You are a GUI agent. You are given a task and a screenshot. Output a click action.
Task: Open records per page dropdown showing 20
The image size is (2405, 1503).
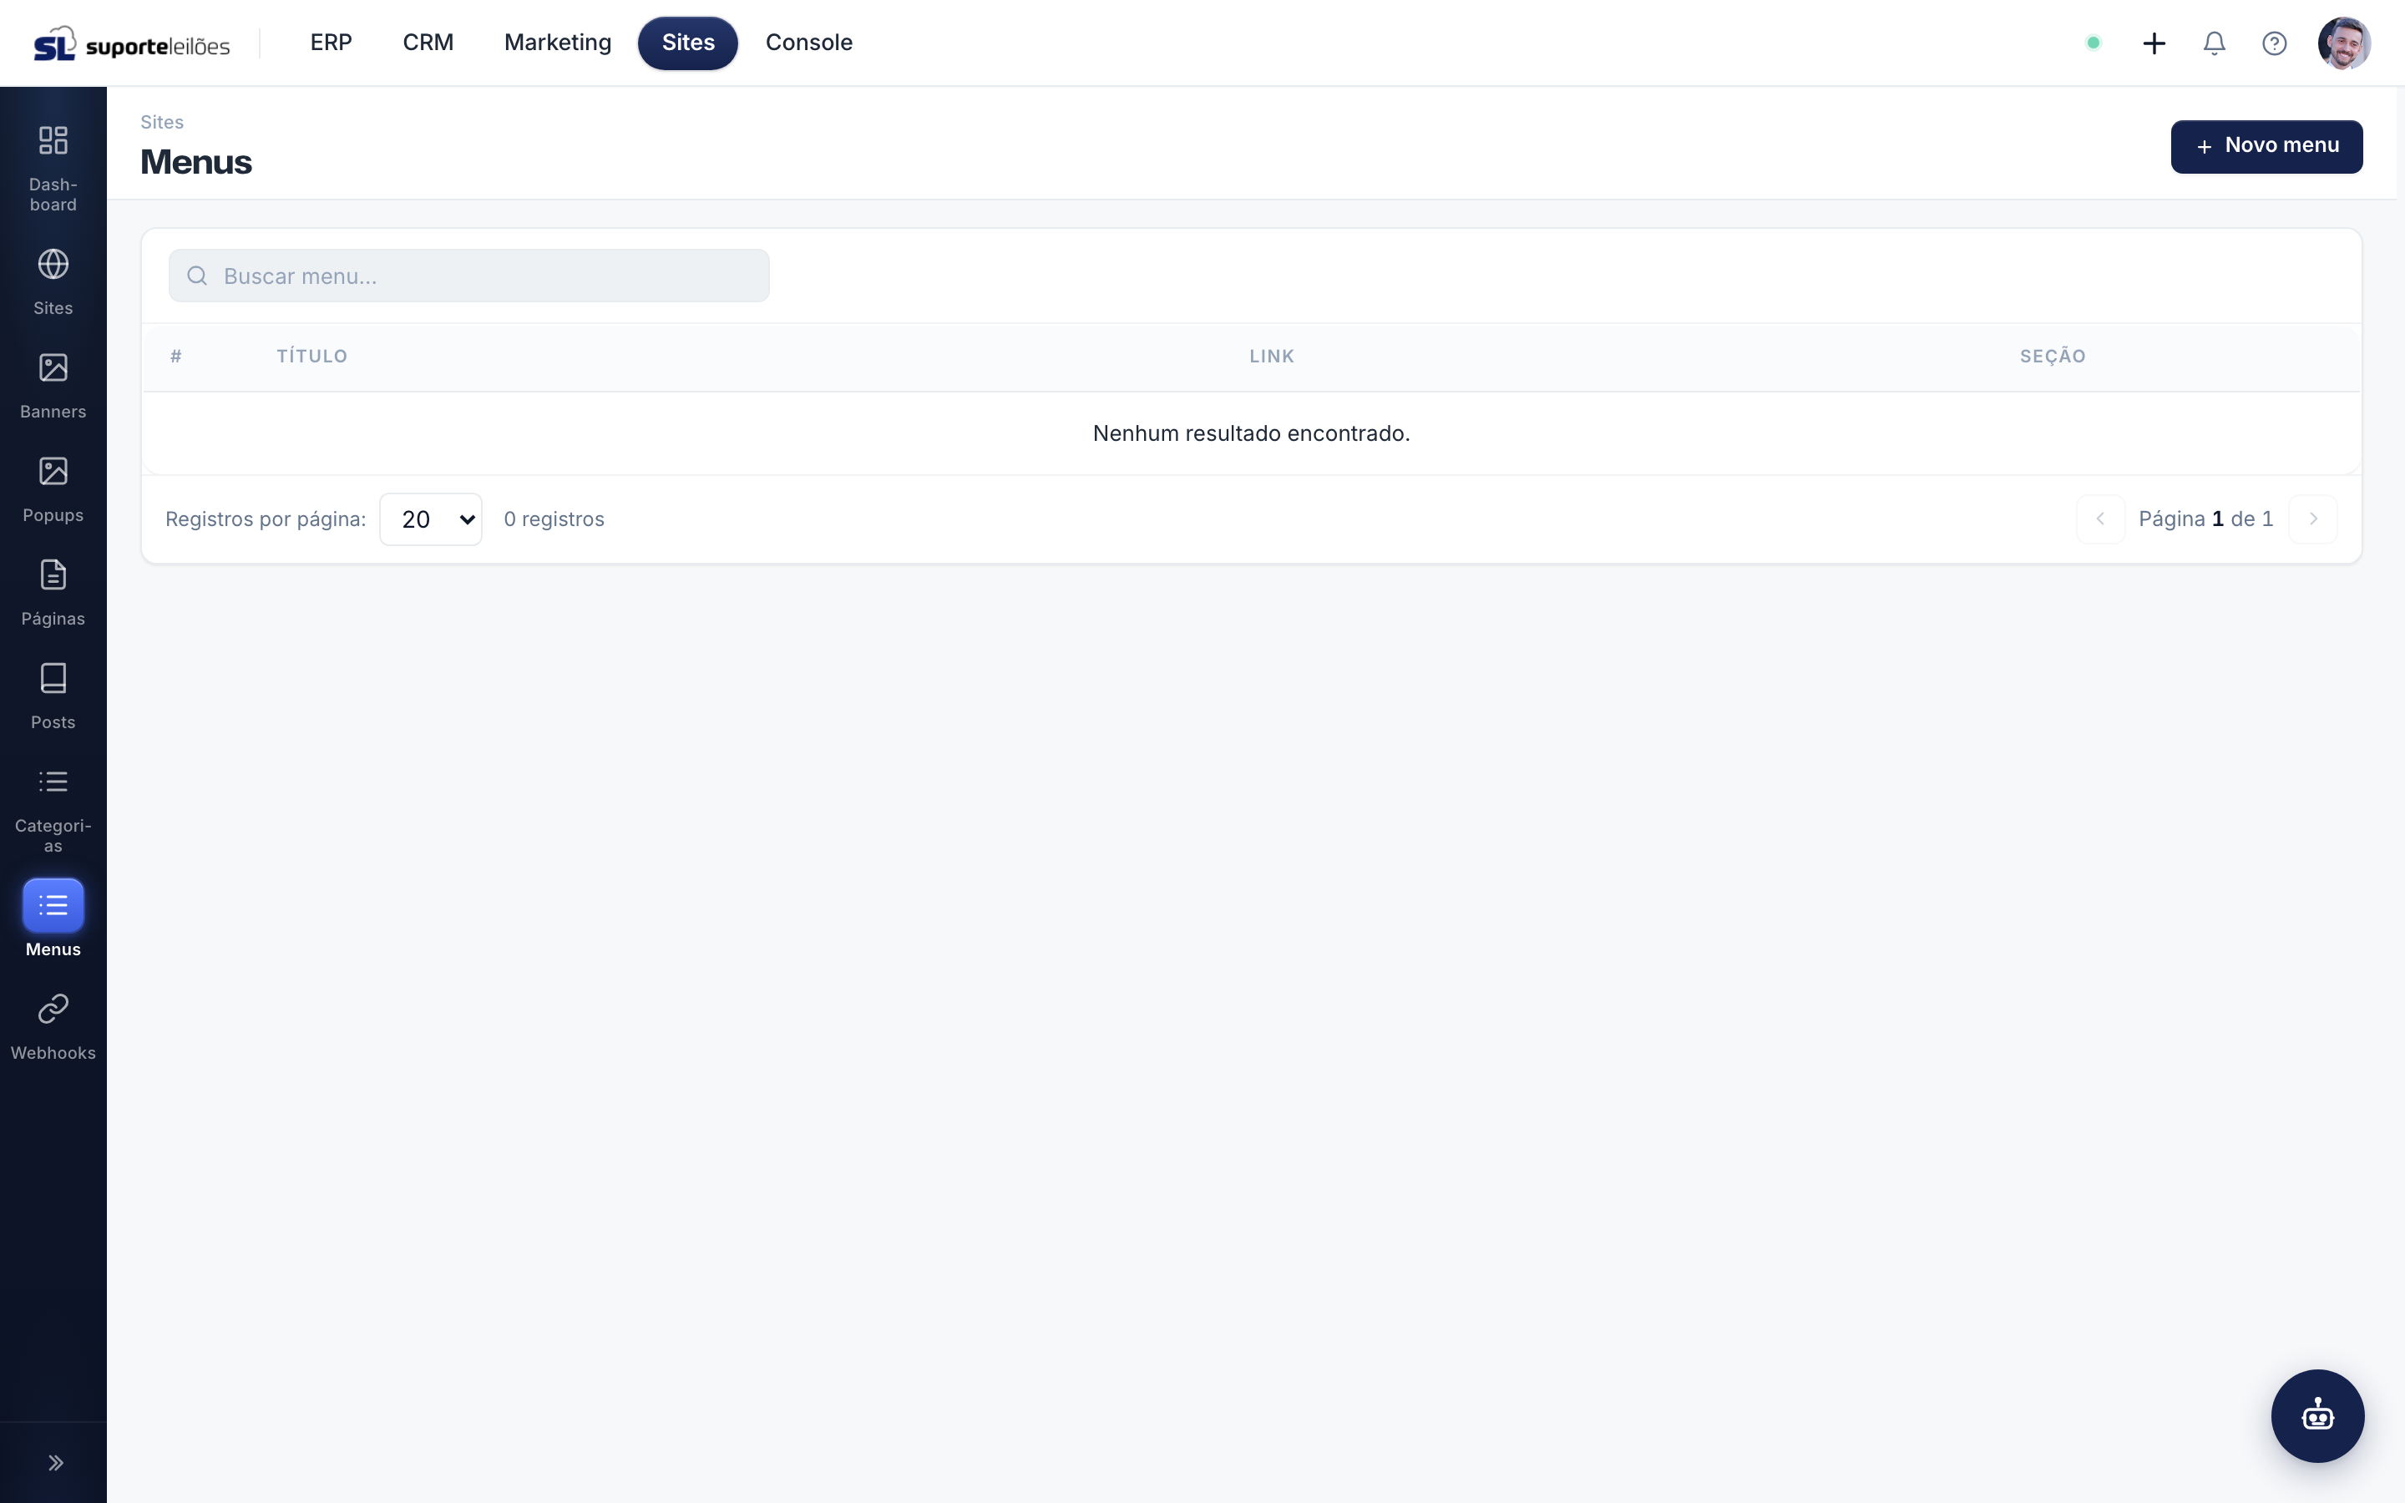pos(430,519)
